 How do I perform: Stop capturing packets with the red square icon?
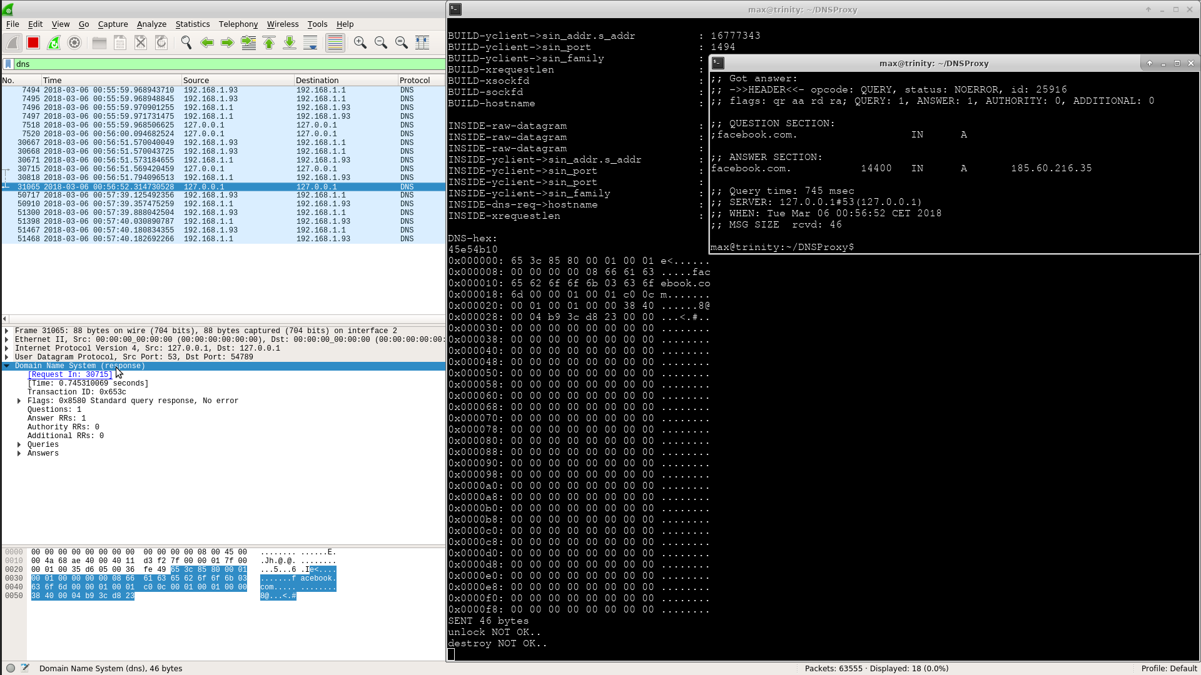(33, 42)
